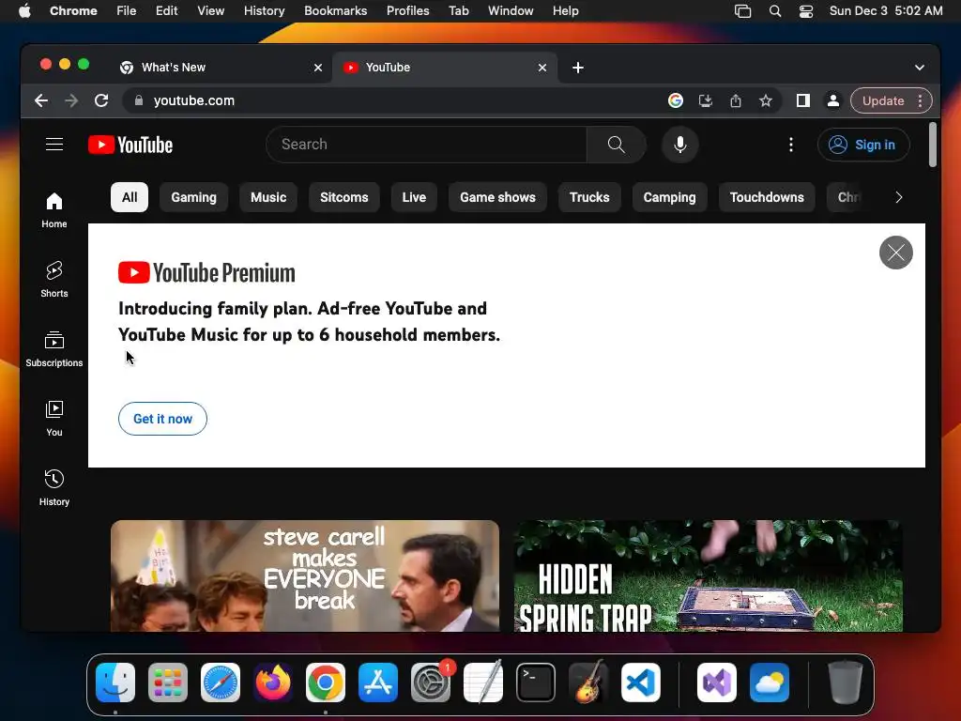
Task: Click Sign in button
Action: point(863,145)
